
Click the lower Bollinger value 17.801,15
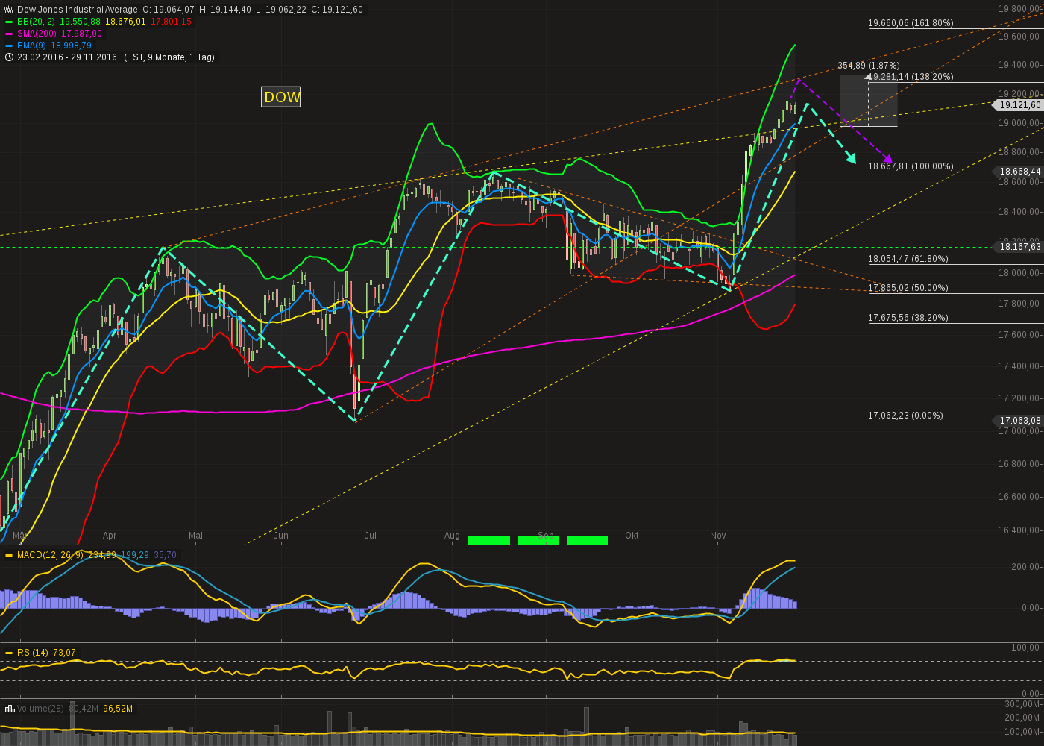171,22
